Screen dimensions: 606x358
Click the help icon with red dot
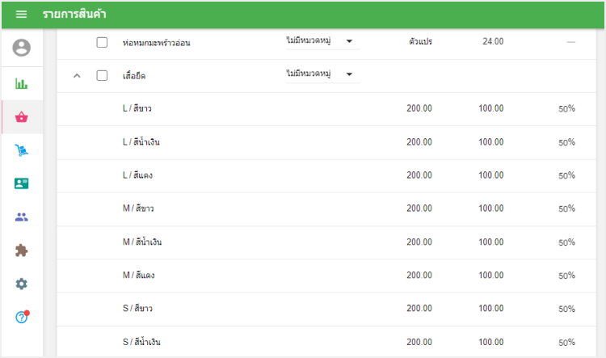pyautogui.click(x=22, y=317)
